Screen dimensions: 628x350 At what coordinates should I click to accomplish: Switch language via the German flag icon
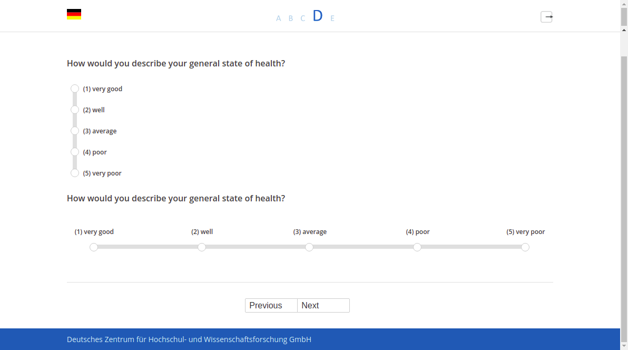[x=74, y=14]
